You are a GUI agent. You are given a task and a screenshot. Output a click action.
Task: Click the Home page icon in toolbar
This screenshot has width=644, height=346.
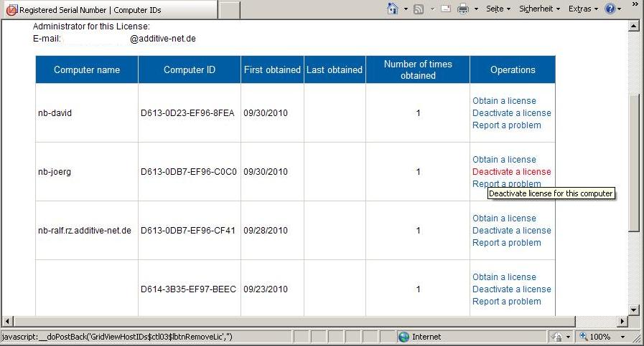(x=393, y=9)
